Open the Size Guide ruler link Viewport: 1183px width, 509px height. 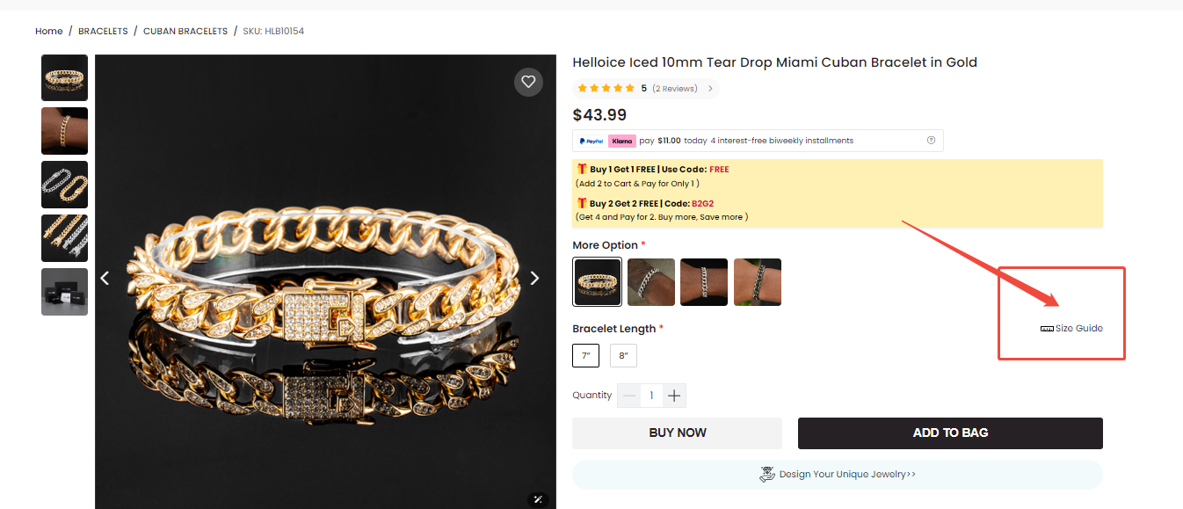[x=1071, y=329]
